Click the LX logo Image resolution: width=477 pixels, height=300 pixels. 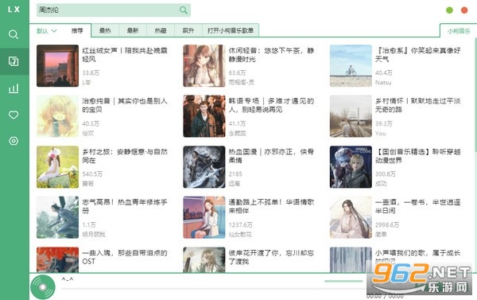pos(14,10)
